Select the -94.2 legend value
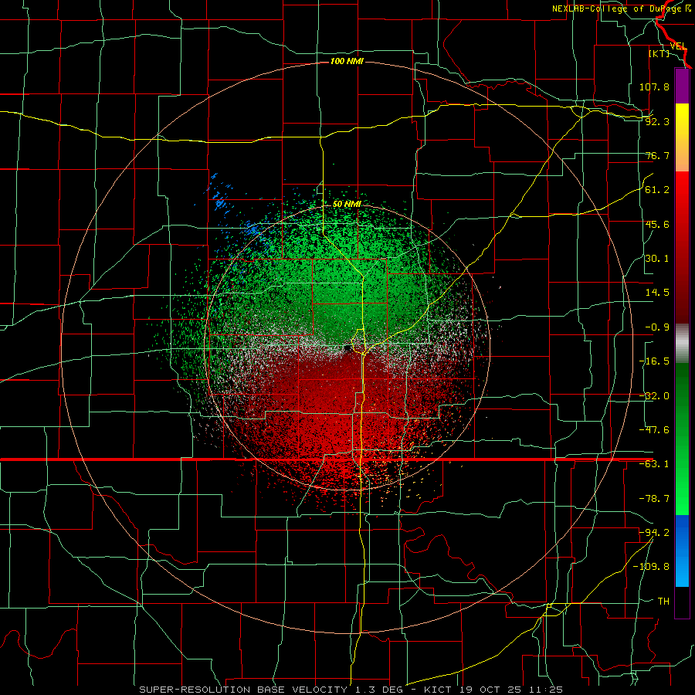Viewport: 695px width, 695px height. tap(654, 533)
